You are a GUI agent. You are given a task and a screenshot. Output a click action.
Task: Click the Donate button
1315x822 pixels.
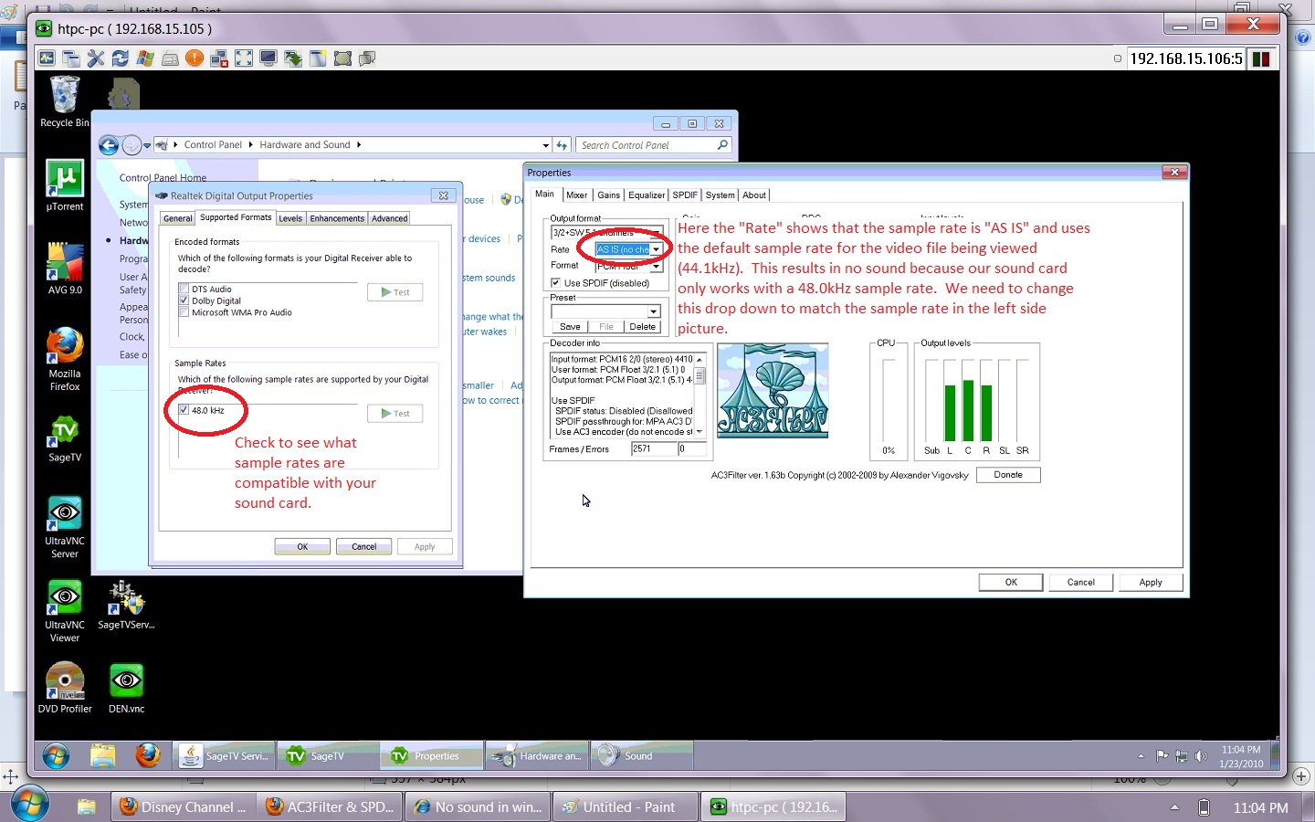tap(1008, 475)
